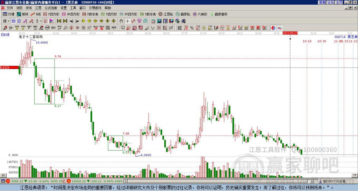Open the 交易委托 menu
The height and width of the screenshot is (191, 358).
click(95, 8)
